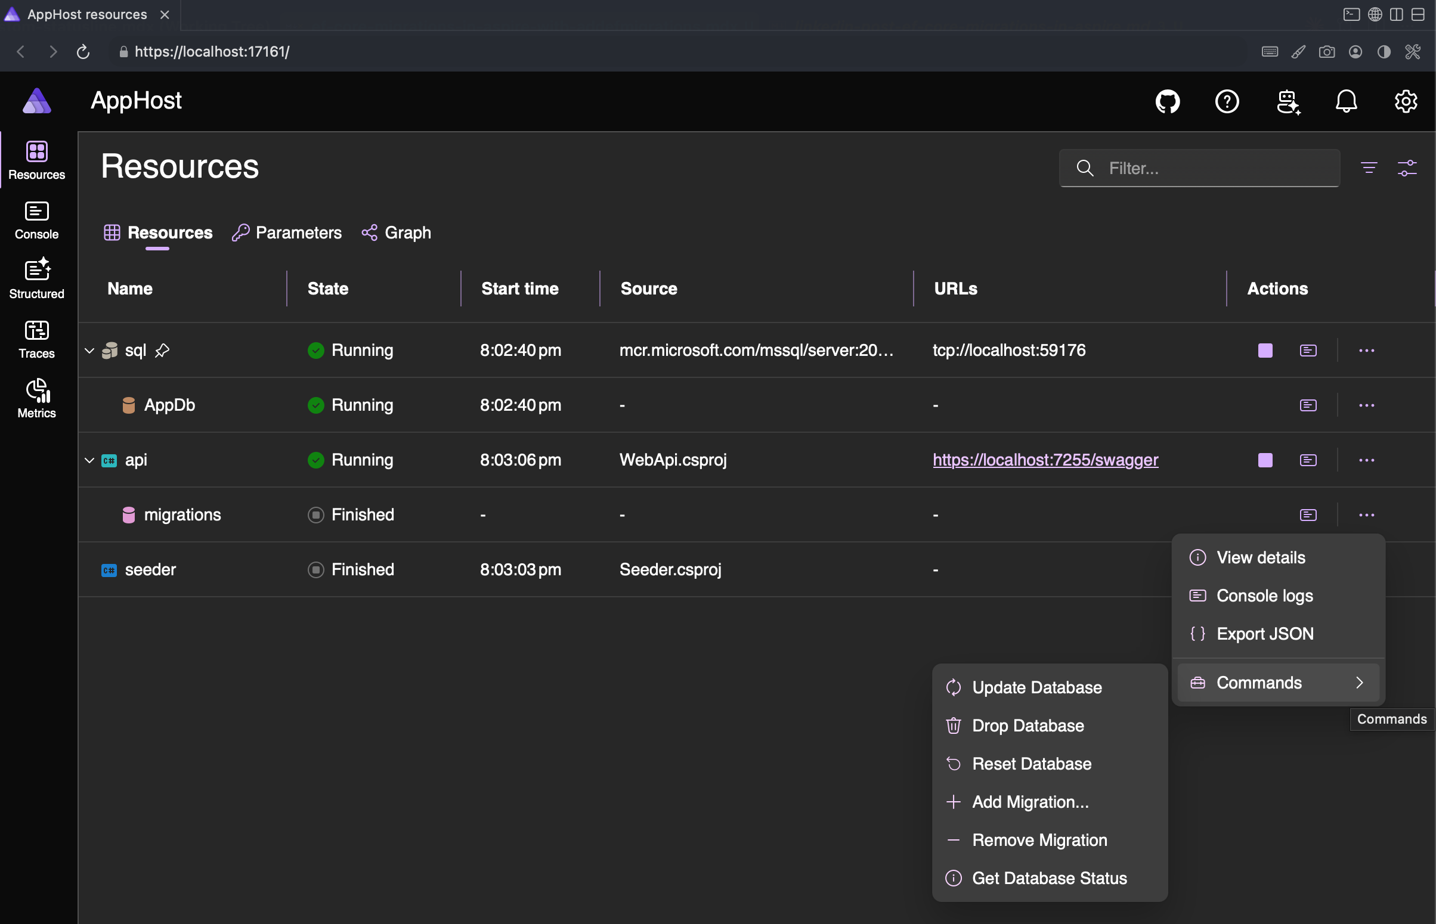This screenshot has width=1436, height=924.
Task: Choose Add Migration... command
Action: [x=1050, y=802]
